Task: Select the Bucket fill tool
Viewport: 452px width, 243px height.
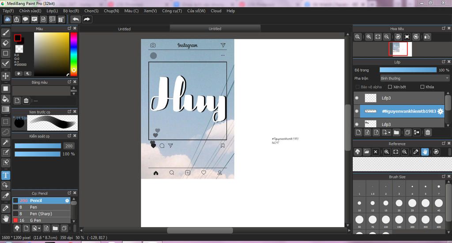Action: click(x=5, y=99)
